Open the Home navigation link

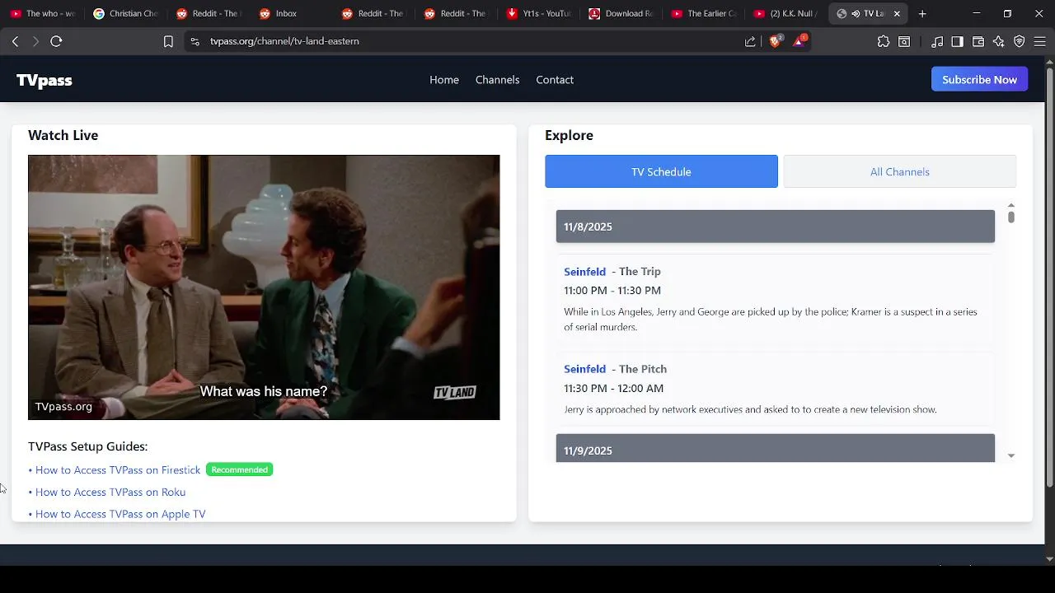[444, 80]
